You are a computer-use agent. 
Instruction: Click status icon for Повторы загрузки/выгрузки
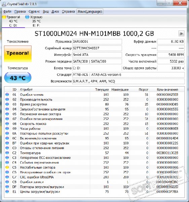pos(7,187)
